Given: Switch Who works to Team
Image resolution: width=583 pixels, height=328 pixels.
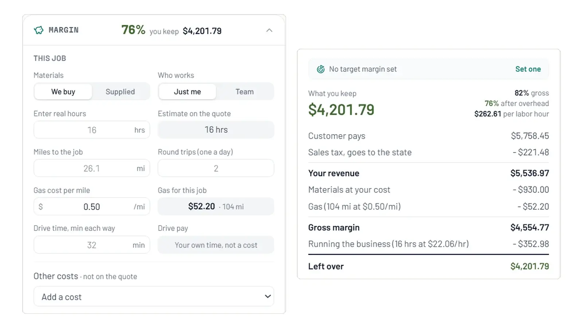Looking at the screenshot, I should pos(244,91).
